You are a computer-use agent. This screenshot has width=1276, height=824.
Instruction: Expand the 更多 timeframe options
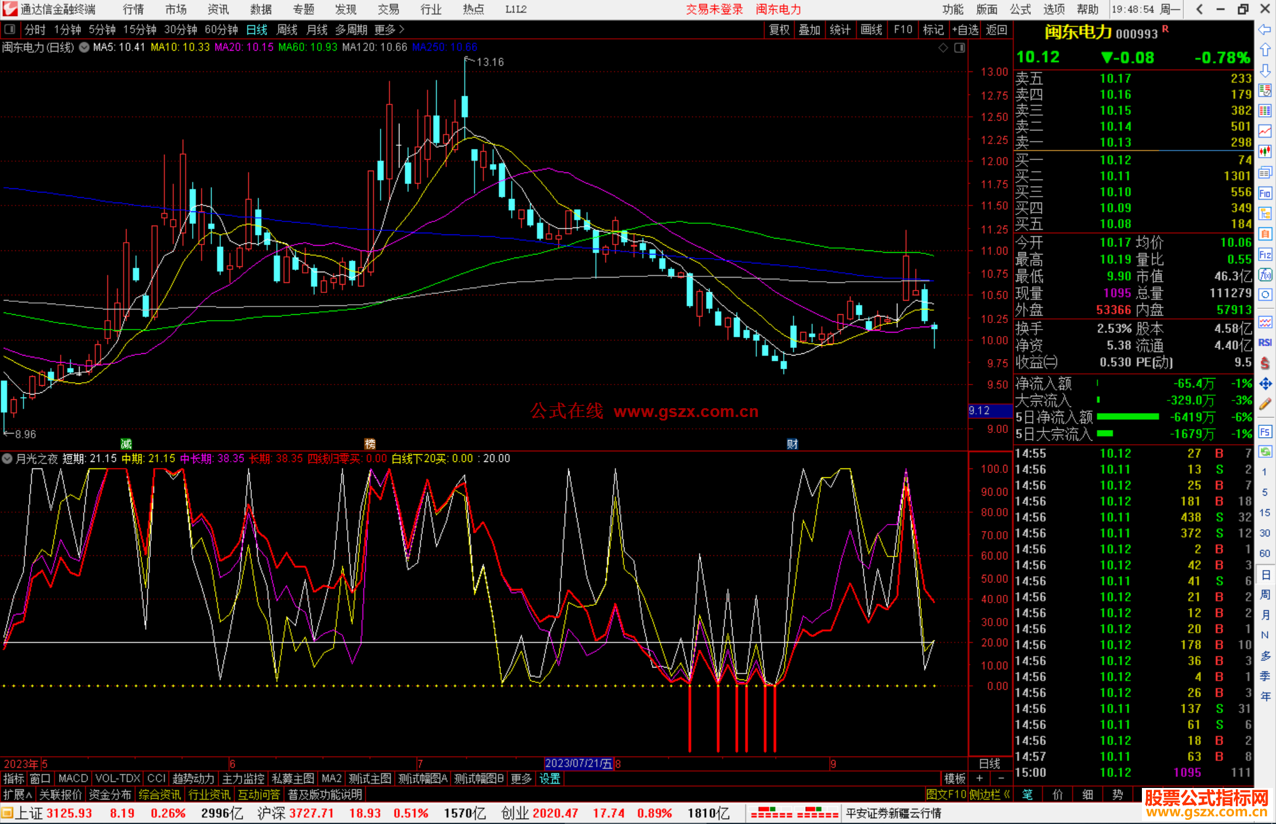point(389,30)
